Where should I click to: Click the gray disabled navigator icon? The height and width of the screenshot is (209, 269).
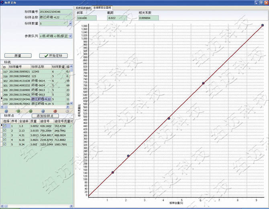pyautogui.click(x=67, y=111)
